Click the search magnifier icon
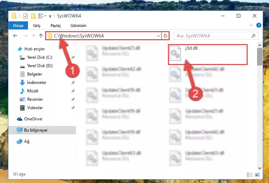Image resolution: width=269 pixels, height=183 pixels. tap(253, 36)
